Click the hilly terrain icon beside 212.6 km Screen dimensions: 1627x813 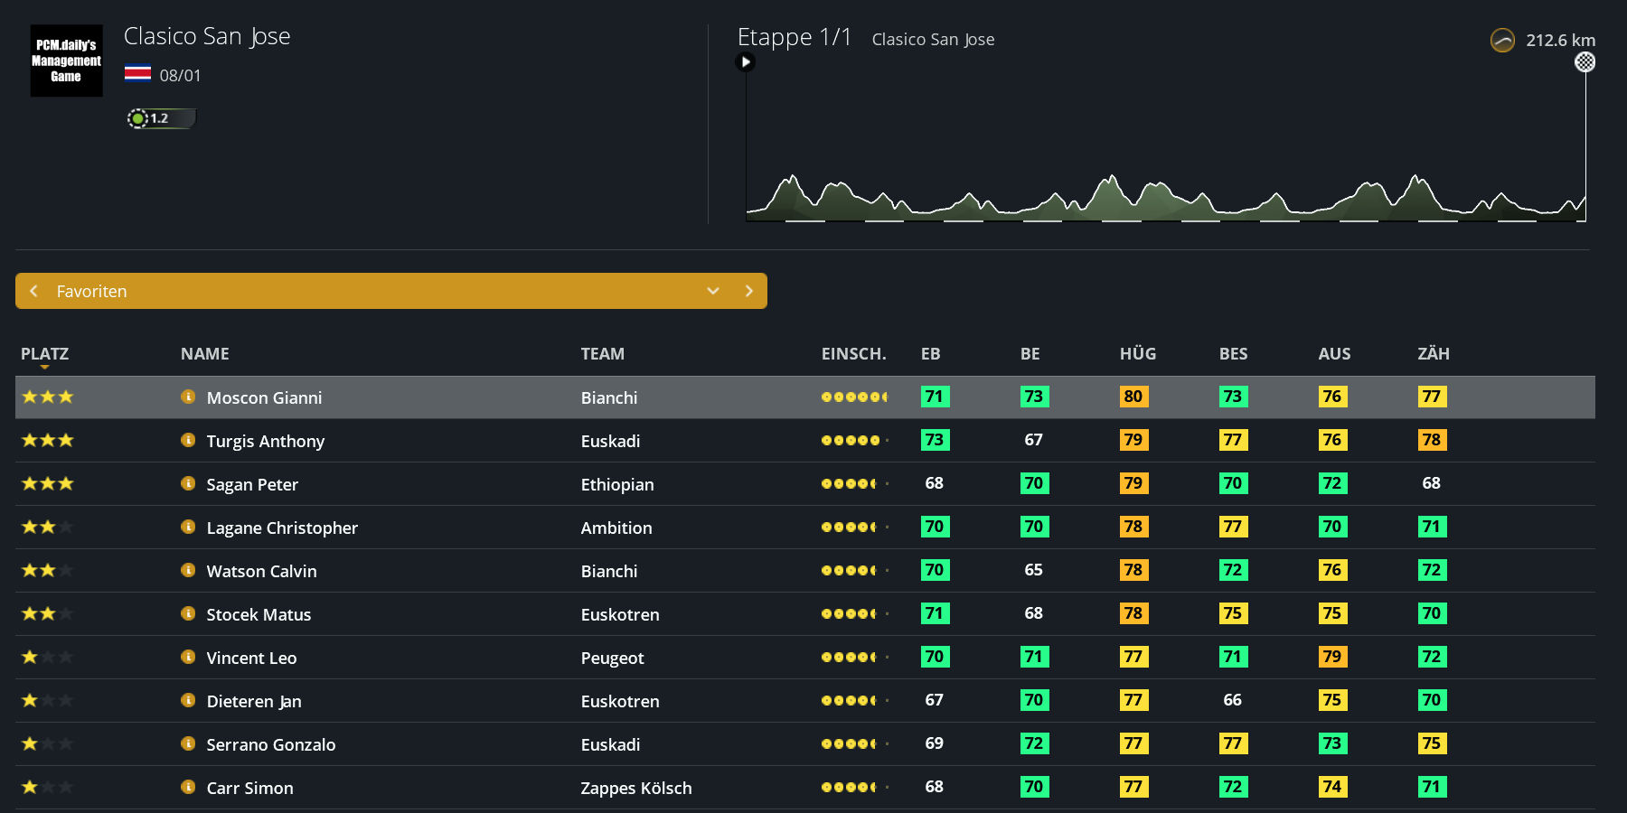[1501, 41]
